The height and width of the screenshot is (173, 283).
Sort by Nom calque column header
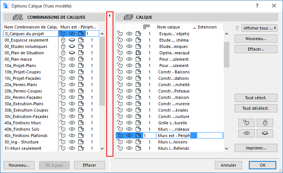[176, 27]
